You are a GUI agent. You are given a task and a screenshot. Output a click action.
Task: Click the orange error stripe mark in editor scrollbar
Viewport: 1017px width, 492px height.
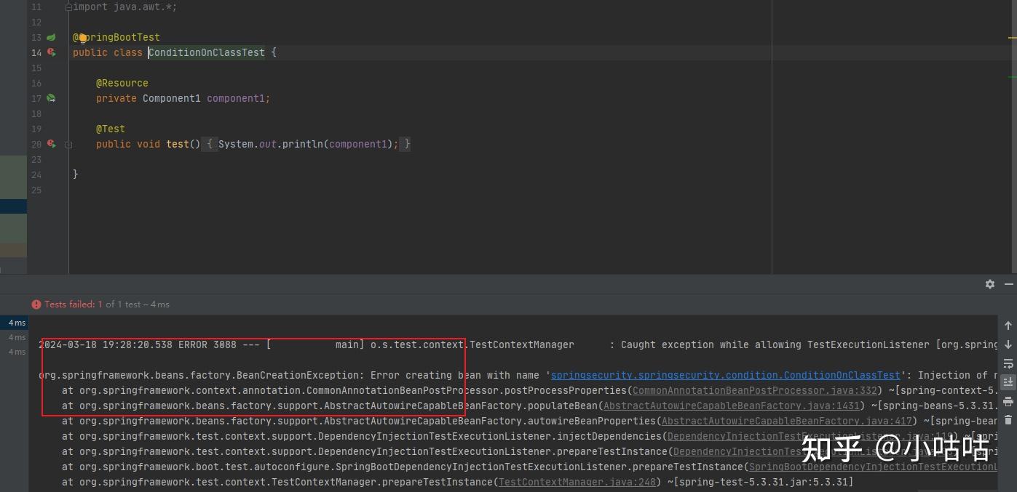pos(1012,37)
